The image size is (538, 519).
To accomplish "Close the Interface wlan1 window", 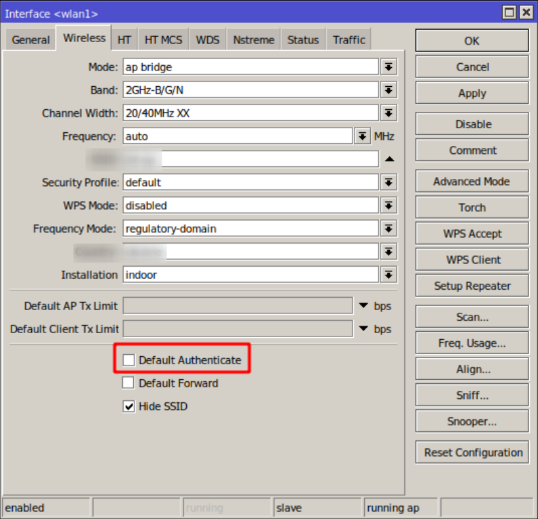I will pos(525,12).
